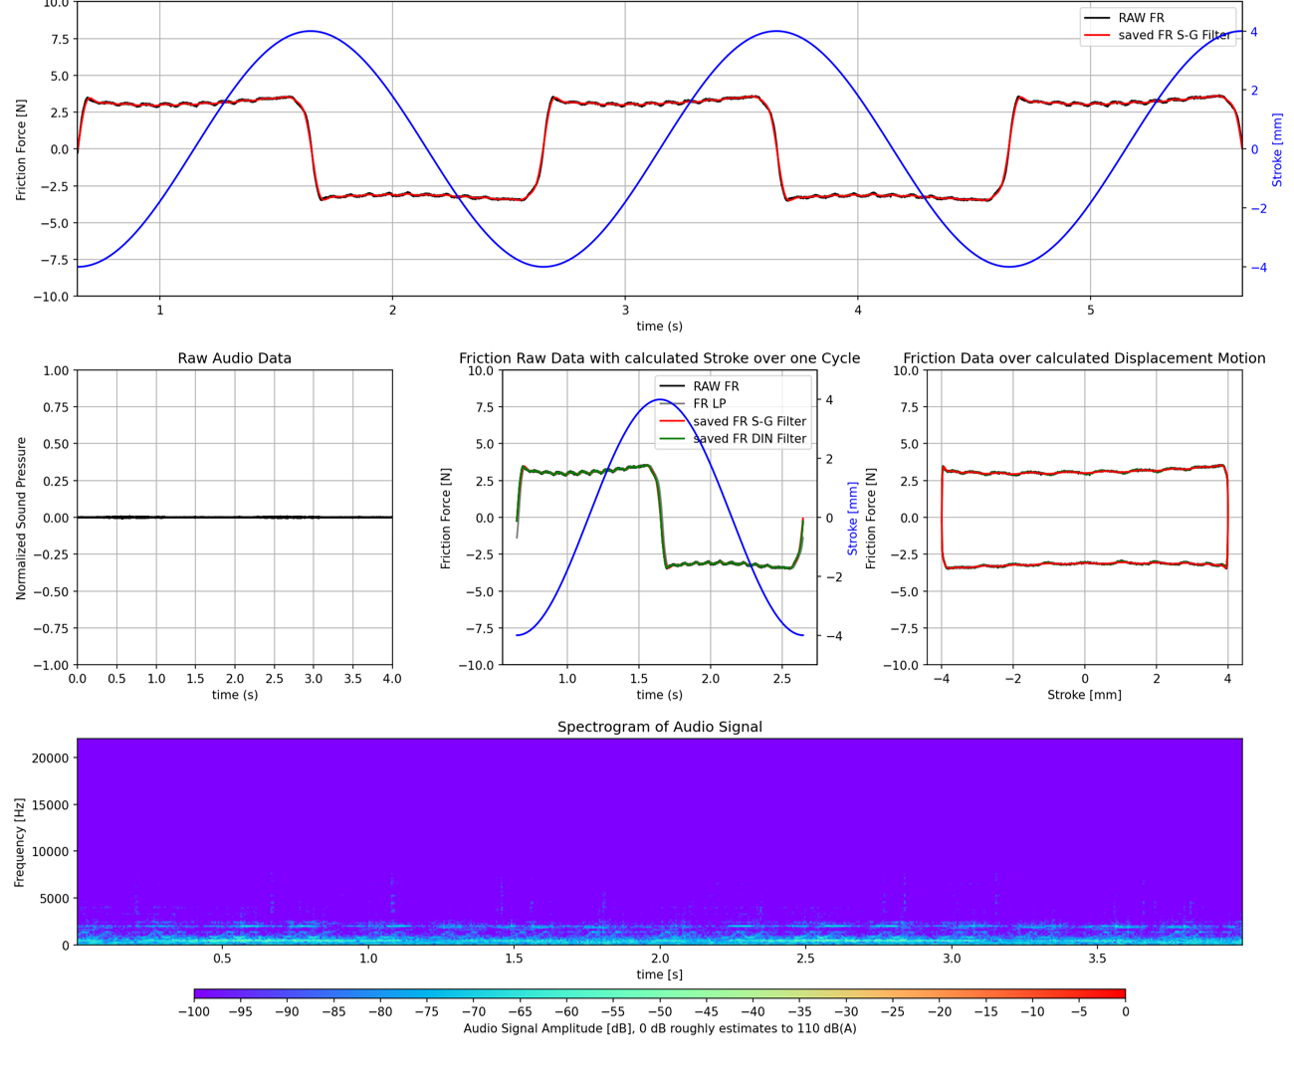Click the "5000" frequency tick label

[54, 898]
